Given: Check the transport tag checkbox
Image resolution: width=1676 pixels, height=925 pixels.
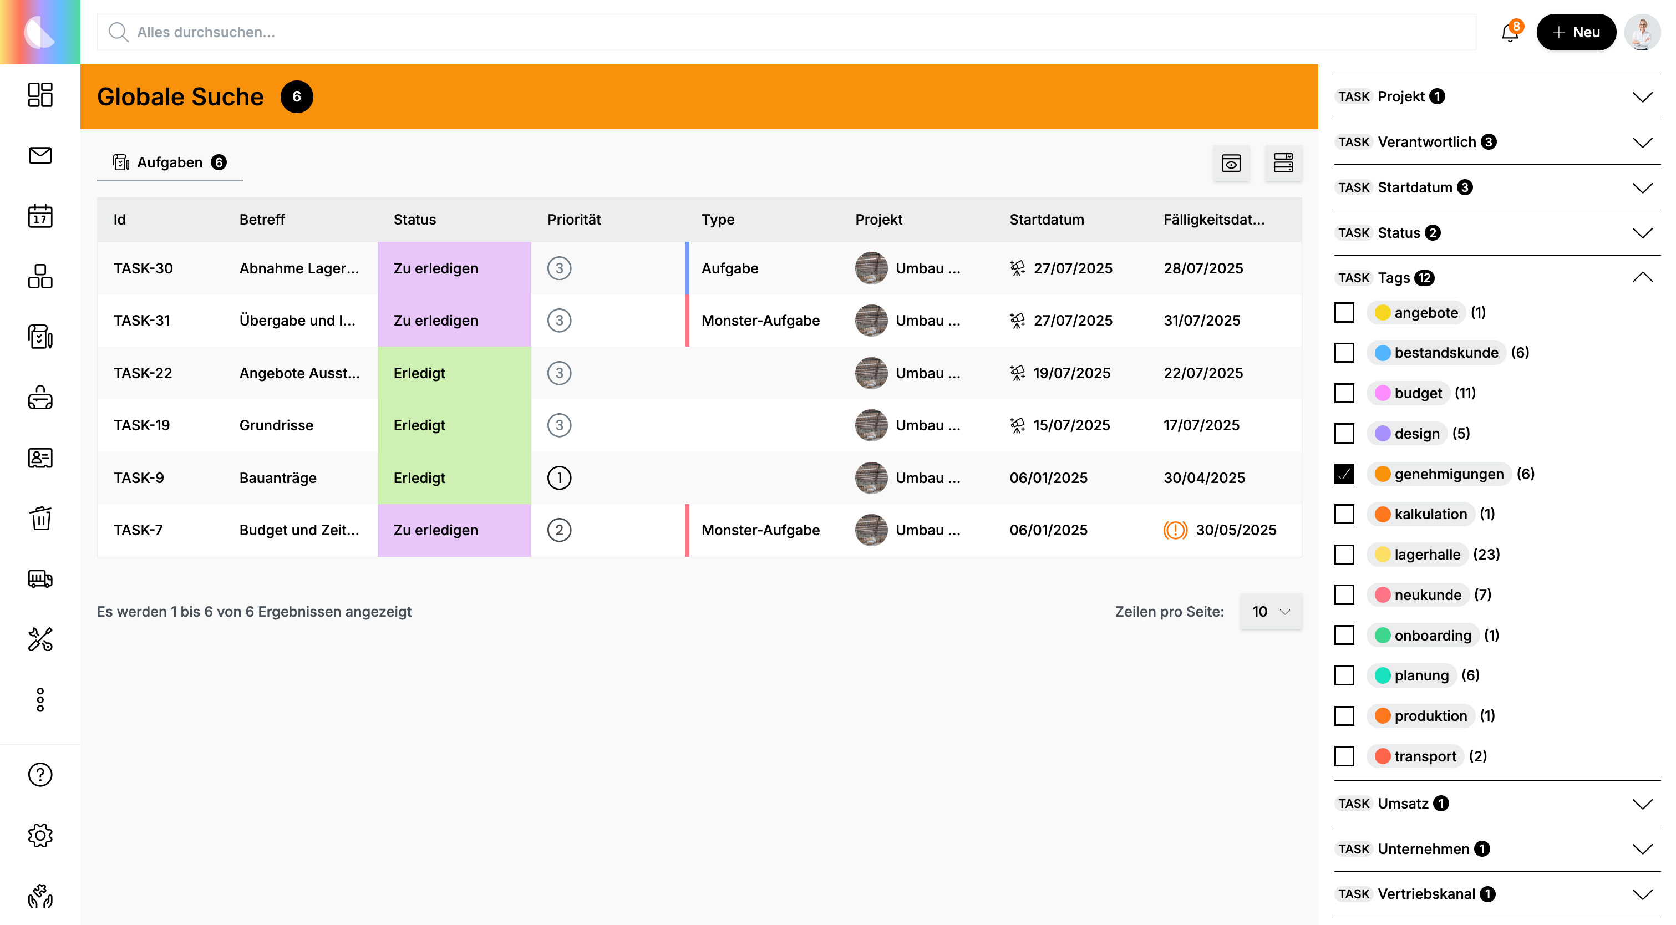Looking at the screenshot, I should tap(1344, 756).
